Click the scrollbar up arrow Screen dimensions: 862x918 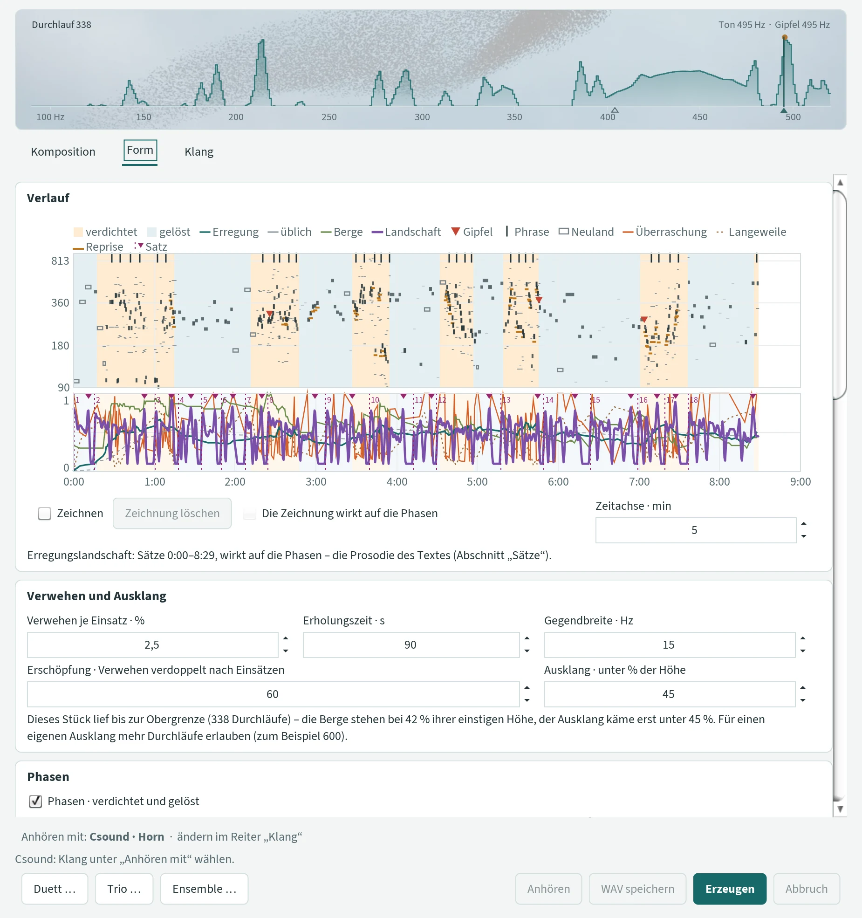click(840, 183)
